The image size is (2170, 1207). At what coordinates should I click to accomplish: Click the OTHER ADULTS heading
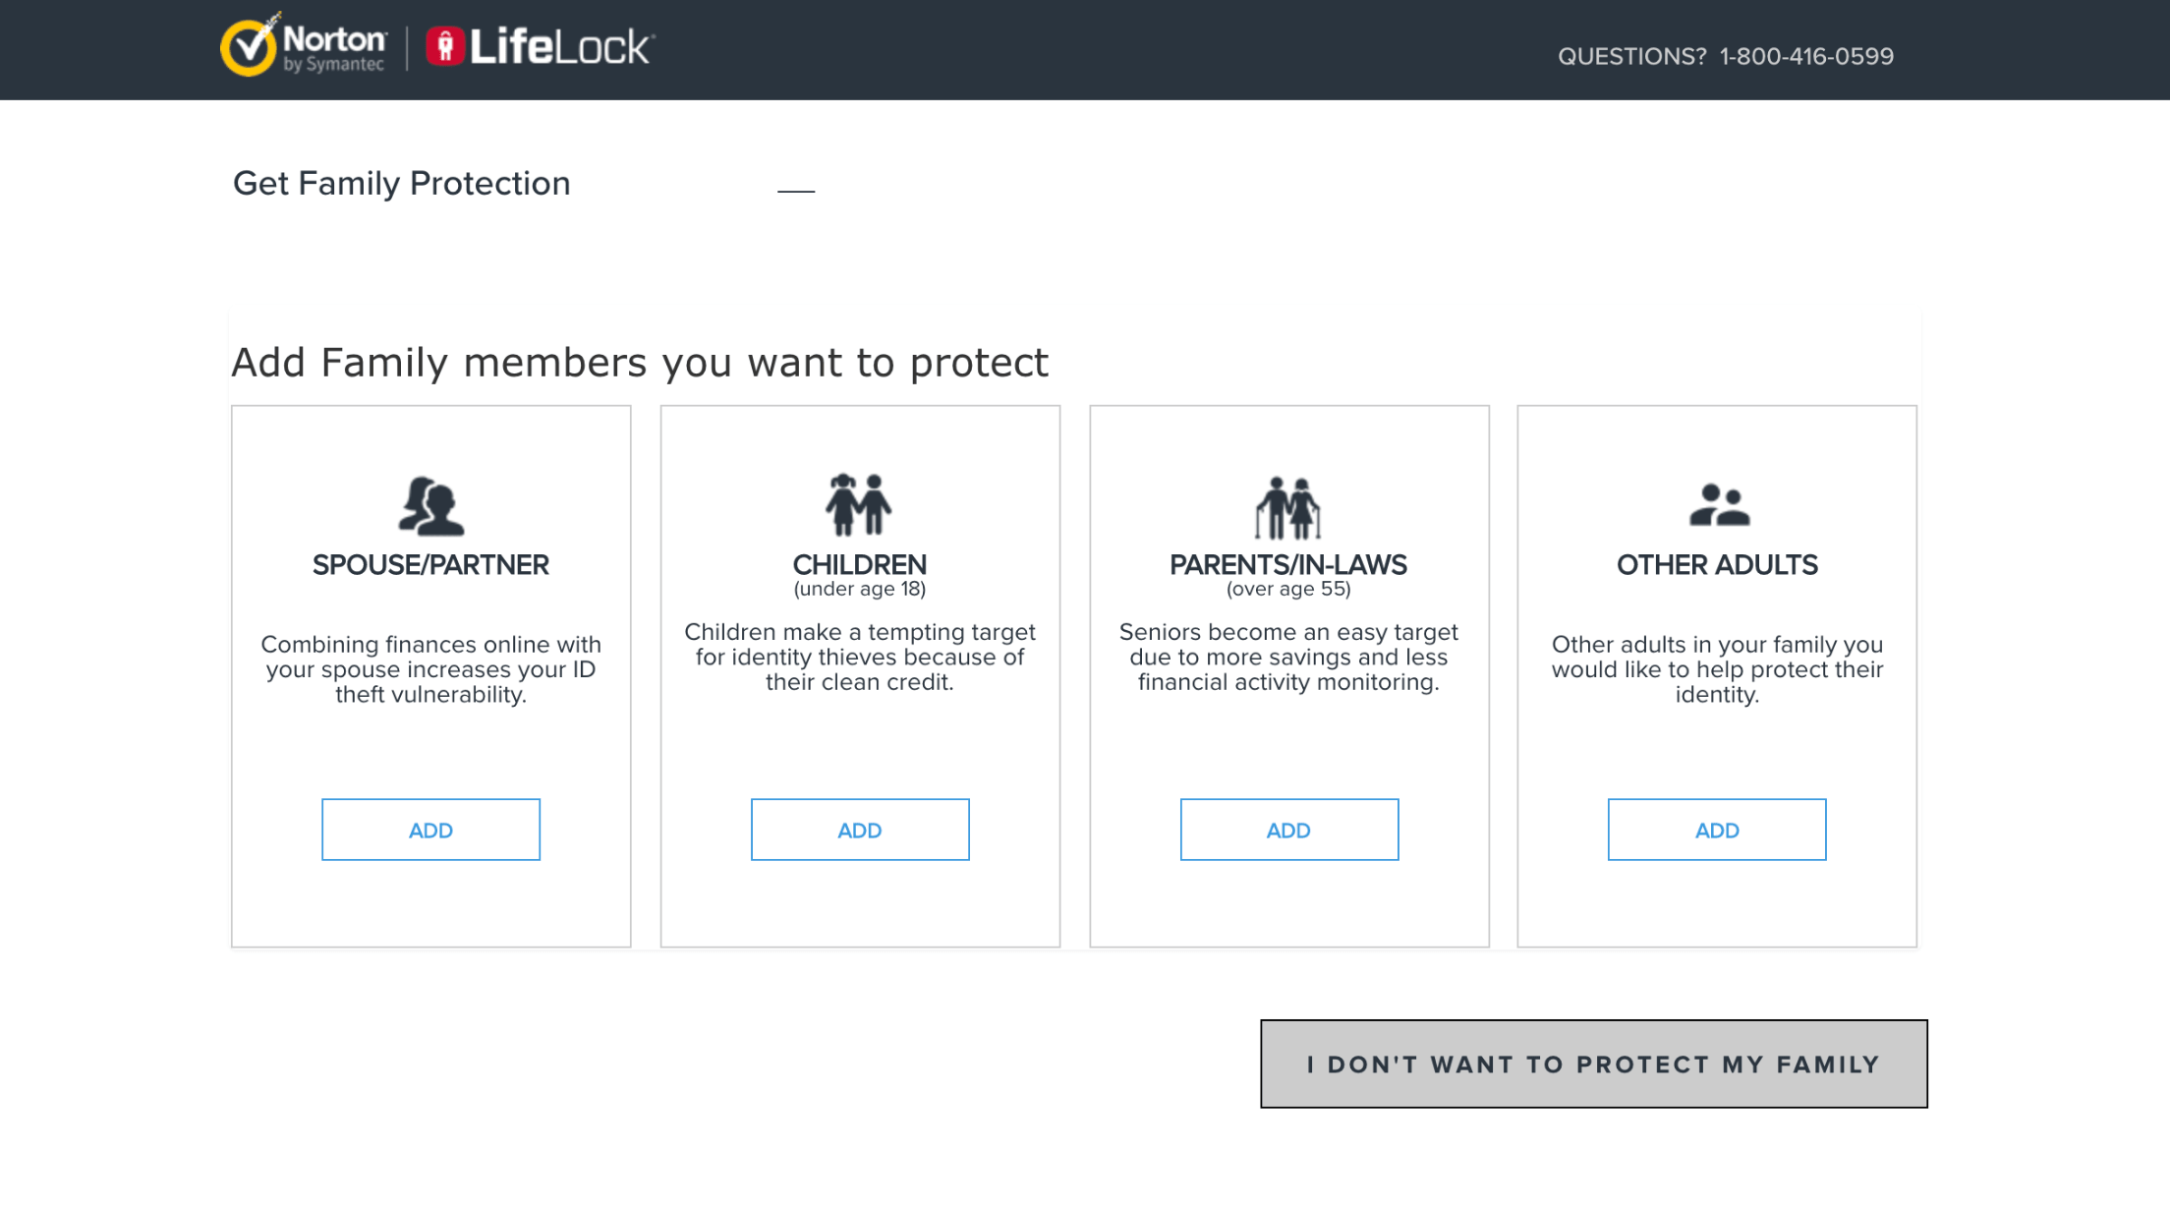tap(1717, 565)
